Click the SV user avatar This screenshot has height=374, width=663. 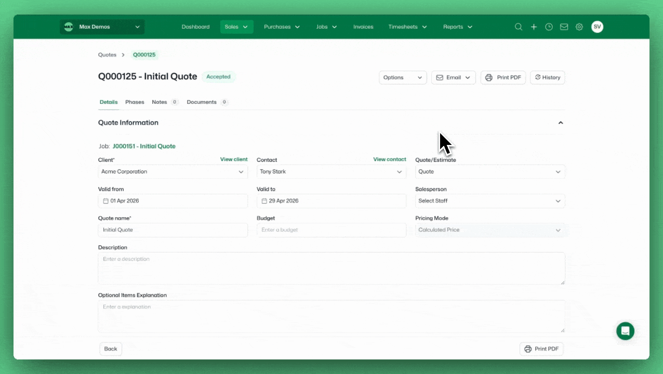pyautogui.click(x=597, y=27)
